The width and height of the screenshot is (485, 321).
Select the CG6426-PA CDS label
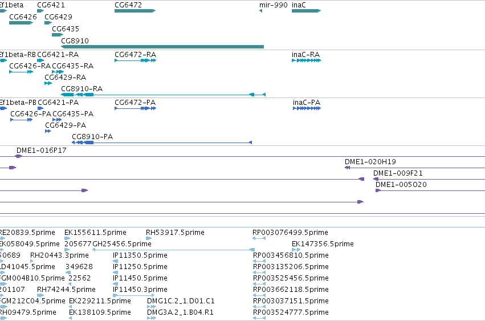[31, 114]
